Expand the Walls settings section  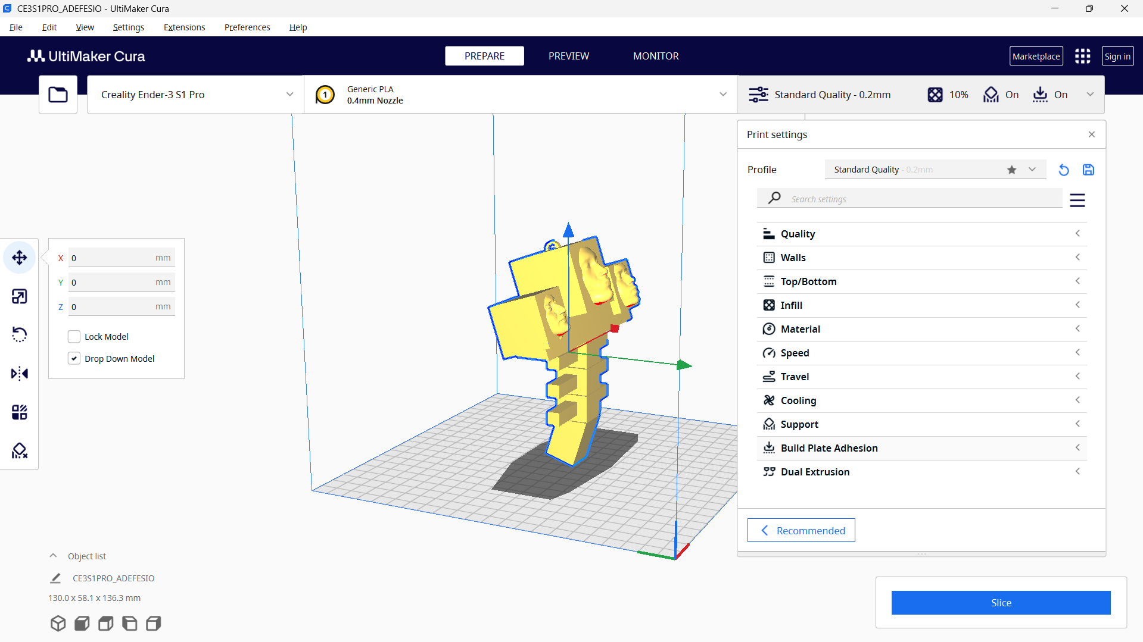[921, 258]
